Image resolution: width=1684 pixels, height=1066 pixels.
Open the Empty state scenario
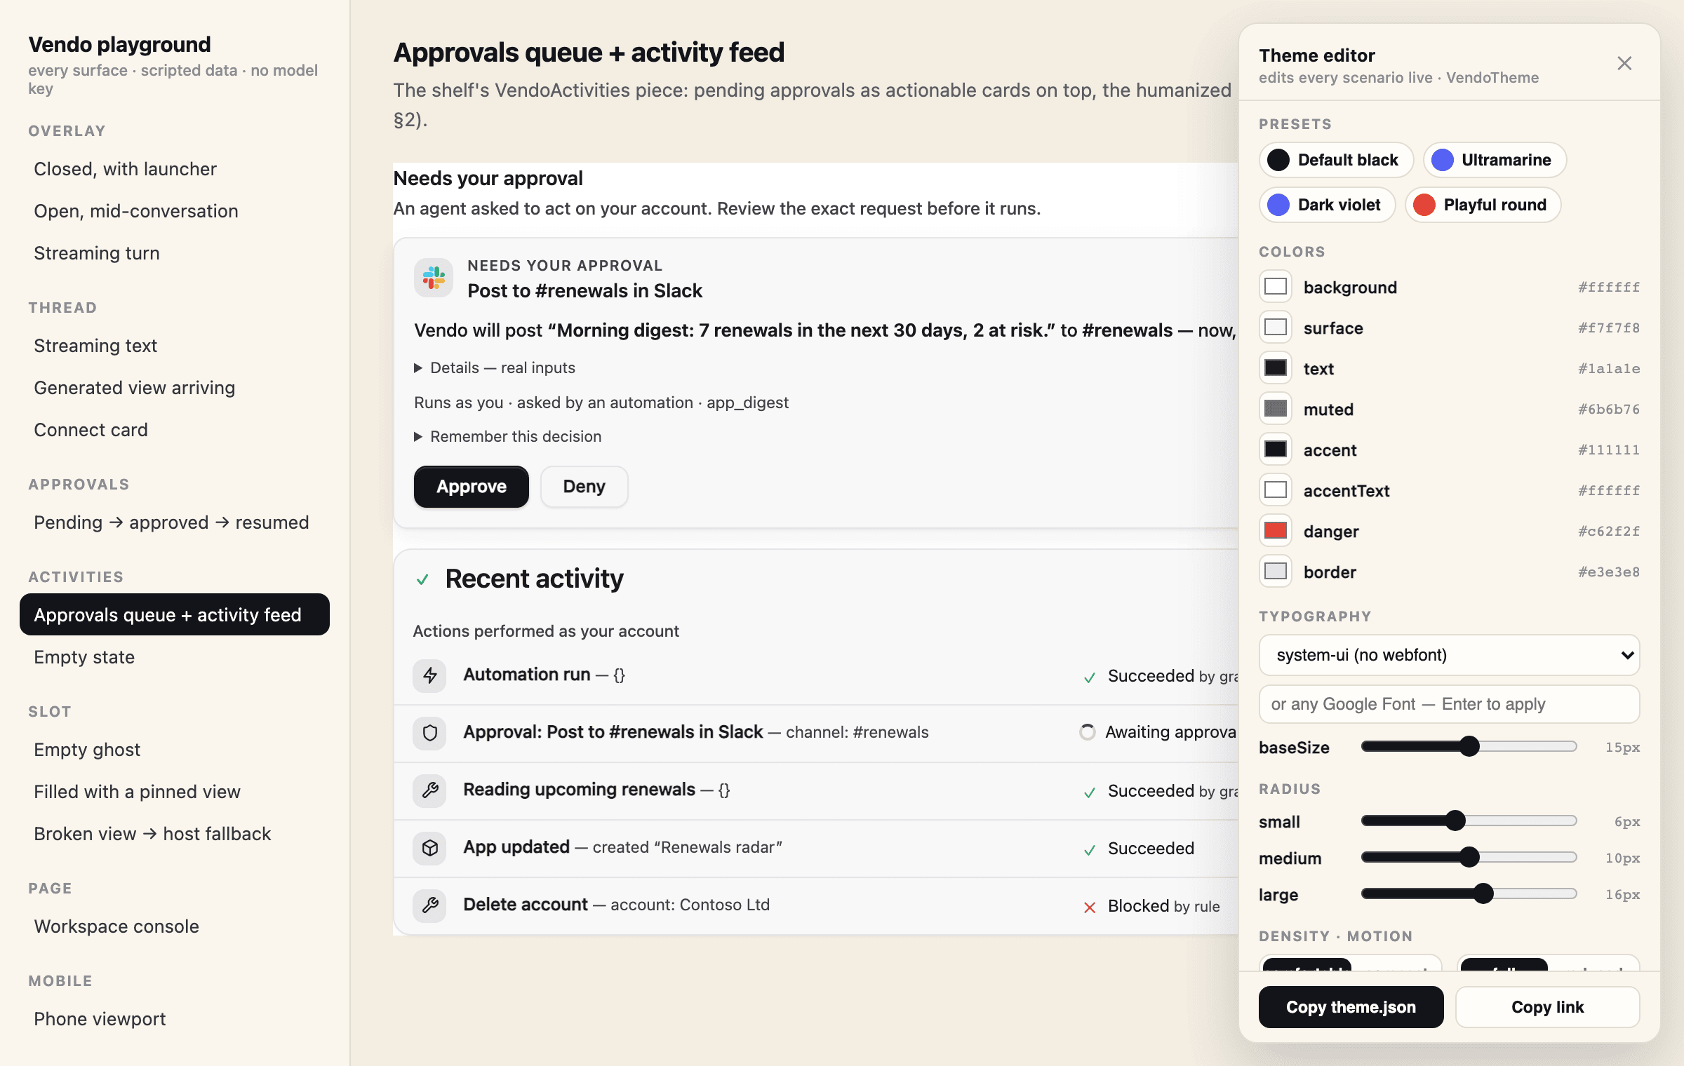click(x=175, y=657)
